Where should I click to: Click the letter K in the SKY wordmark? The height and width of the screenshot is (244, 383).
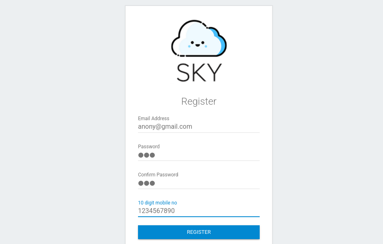[x=199, y=73]
